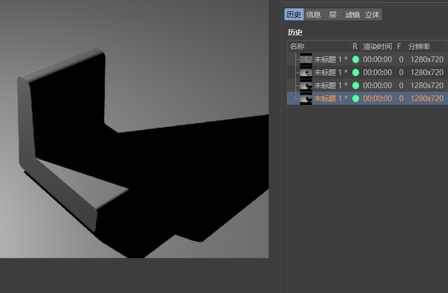Screen dimensions: 448x293
Task: Click the green R dot on highlighted row
Action: (x=356, y=99)
